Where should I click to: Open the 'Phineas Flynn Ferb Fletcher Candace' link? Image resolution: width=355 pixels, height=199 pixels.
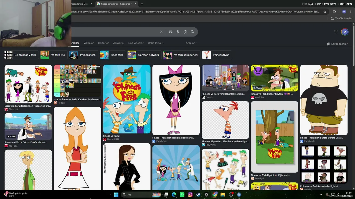click(x=225, y=142)
